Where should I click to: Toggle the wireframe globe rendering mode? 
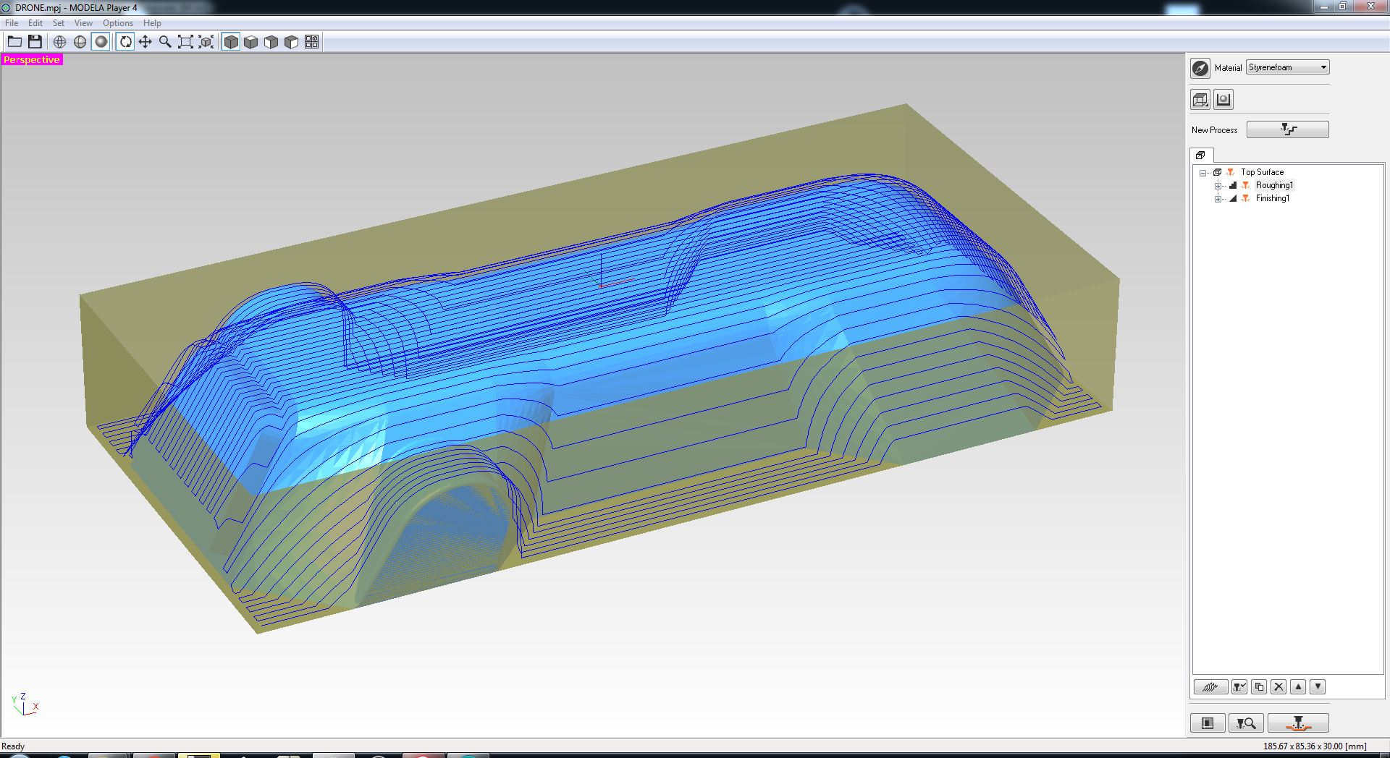click(x=59, y=42)
